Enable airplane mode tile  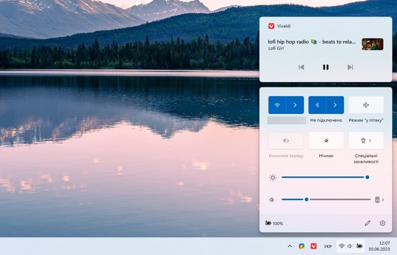[x=366, y=105]
